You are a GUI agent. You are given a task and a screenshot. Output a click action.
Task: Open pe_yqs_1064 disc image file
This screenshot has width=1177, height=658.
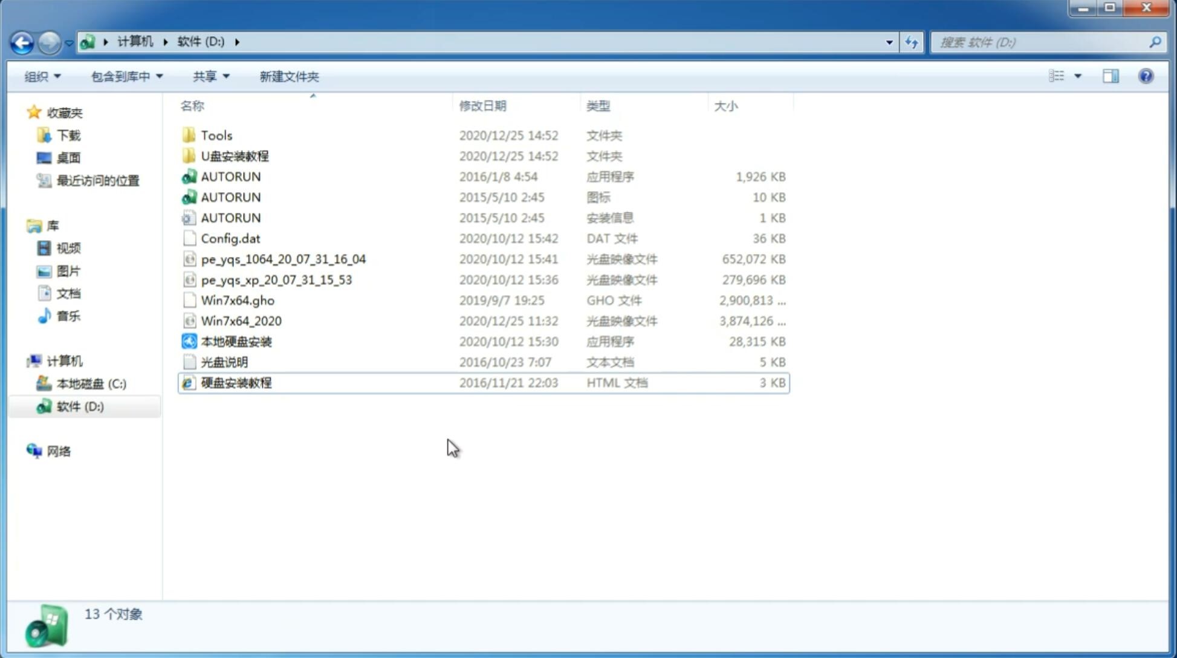pyautogui.click(x=283, y=259)
